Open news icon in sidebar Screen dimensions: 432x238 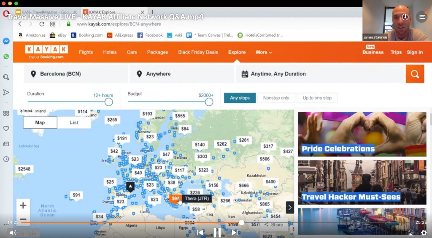point(6,144)
